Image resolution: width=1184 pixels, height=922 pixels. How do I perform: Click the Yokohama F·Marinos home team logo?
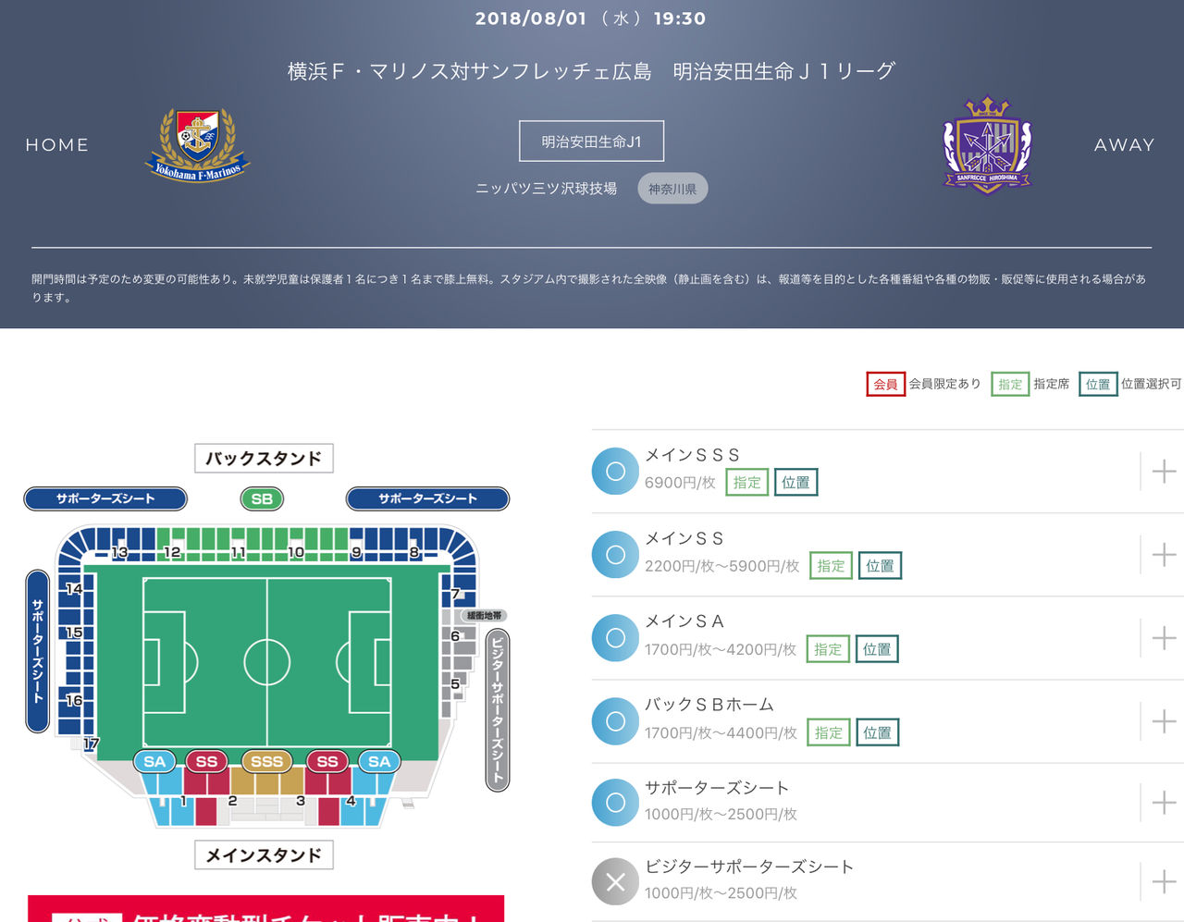pos(197,145)
